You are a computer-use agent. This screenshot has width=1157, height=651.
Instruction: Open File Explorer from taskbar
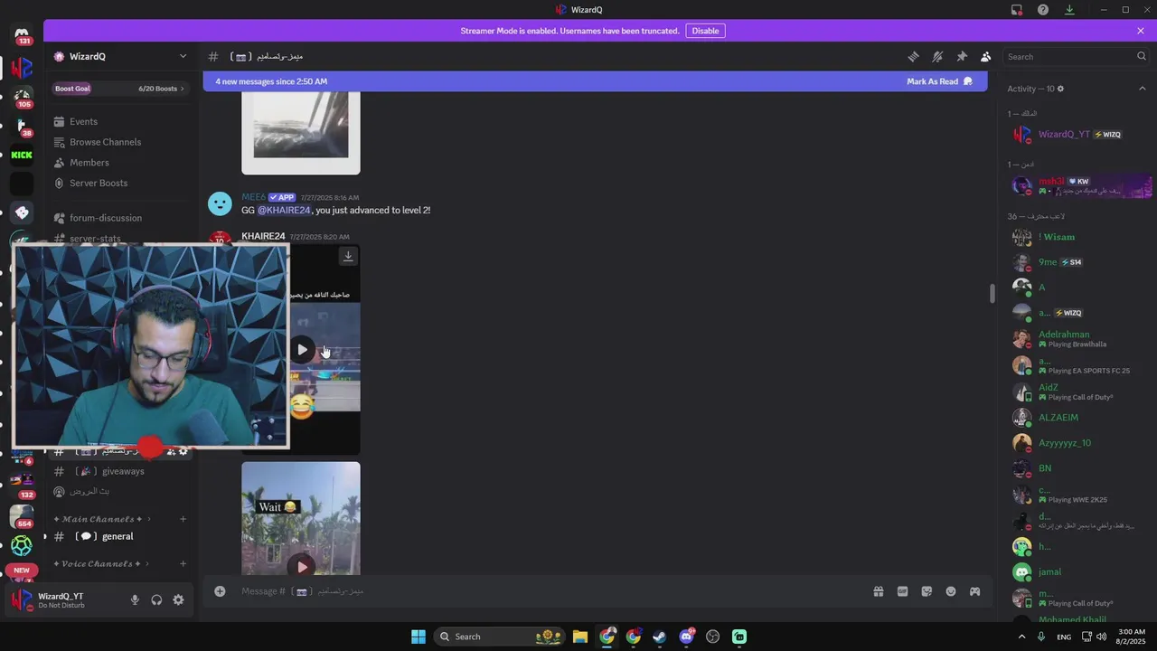click(580, 637)
